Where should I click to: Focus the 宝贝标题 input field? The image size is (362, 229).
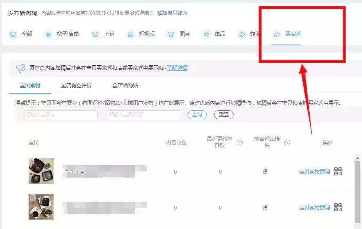[x=143, y=115]
